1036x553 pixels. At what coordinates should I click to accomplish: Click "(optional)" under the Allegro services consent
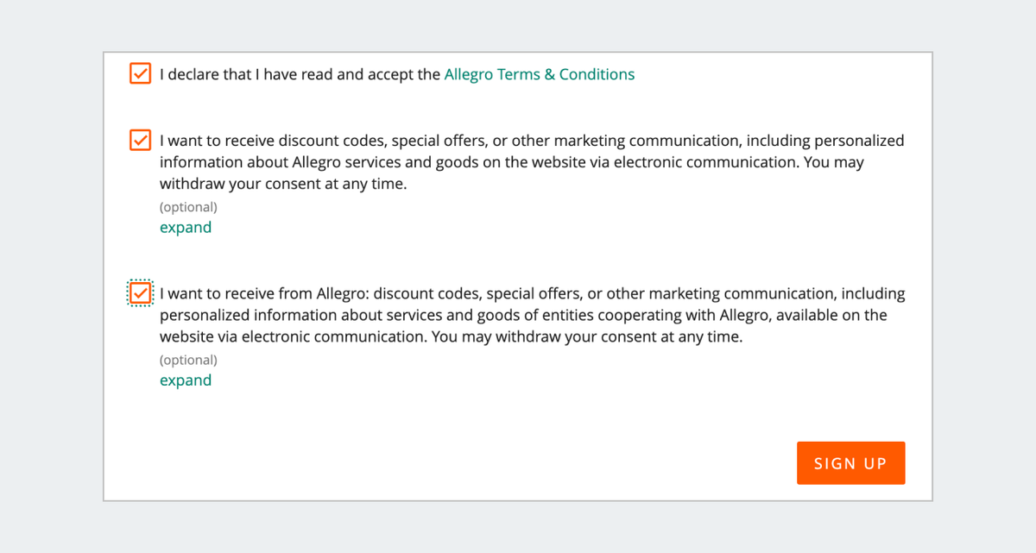pyautogui.click(x=188, y=207)
